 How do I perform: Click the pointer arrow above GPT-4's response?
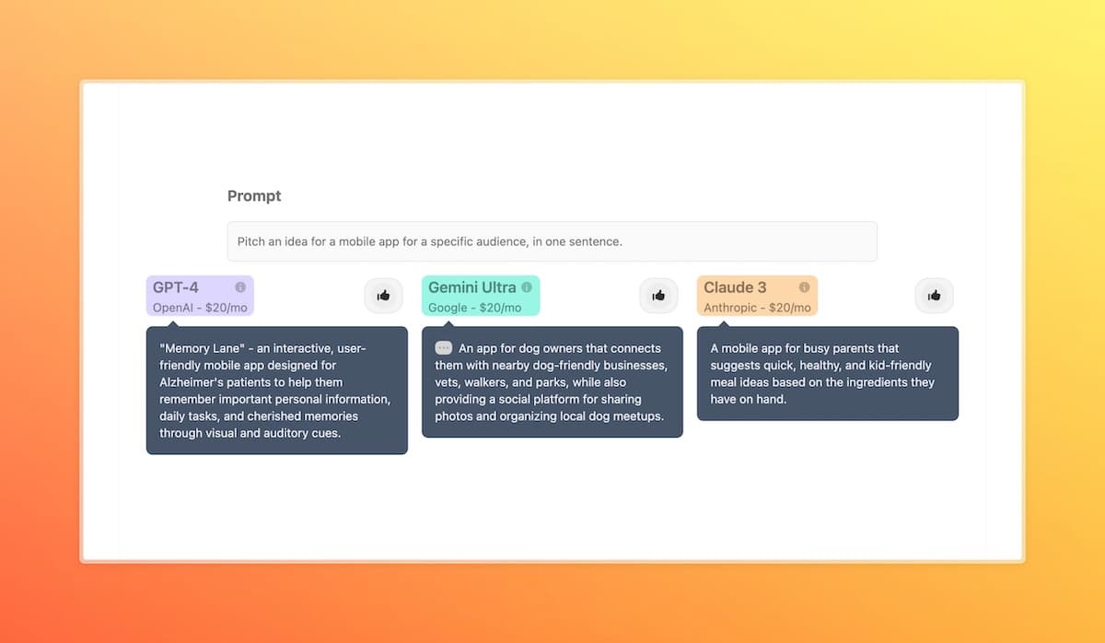point(173,322)
